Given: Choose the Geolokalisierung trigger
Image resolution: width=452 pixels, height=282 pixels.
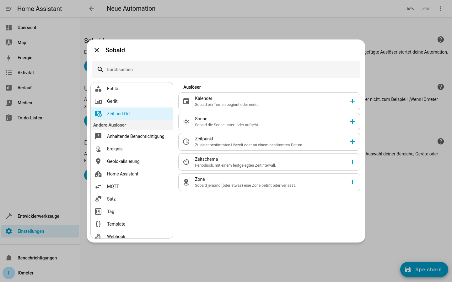Looking at the screenshot, I should pyautogui.click(x=132, y=161).
